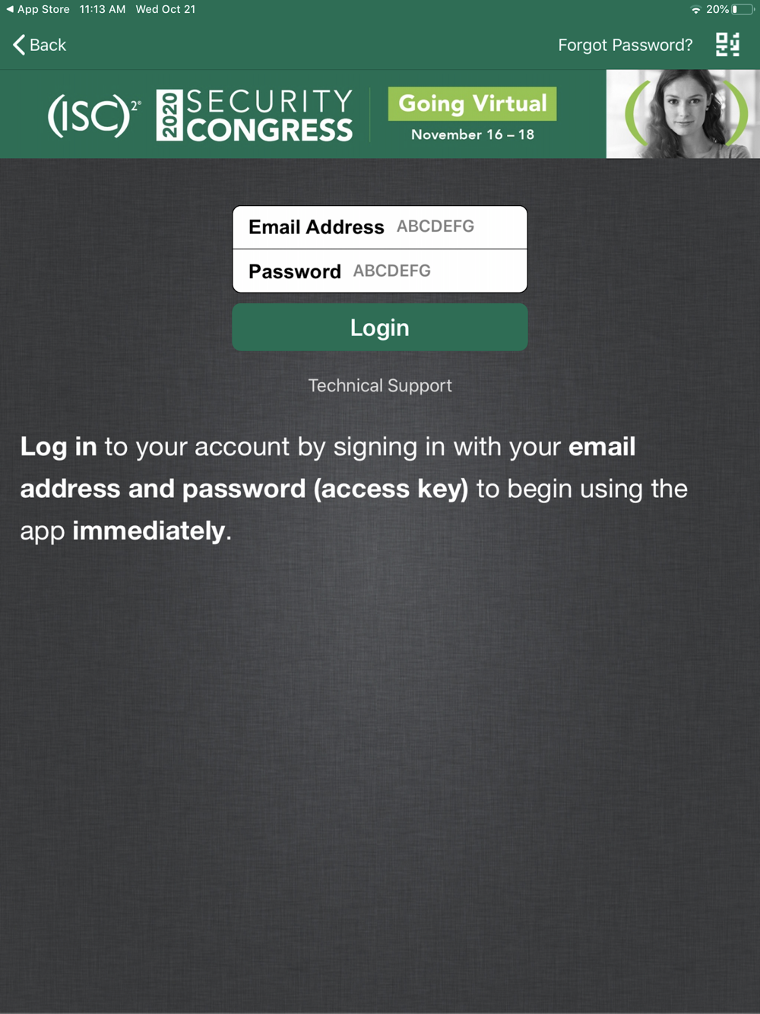Tap the battery indicator icon
The height and width of the screenshot is (1014, 760).
(743, 9)
